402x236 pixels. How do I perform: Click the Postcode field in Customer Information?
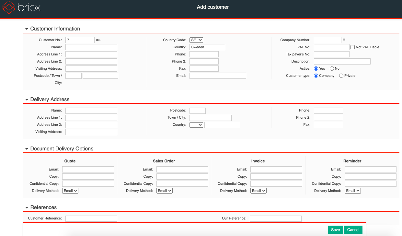pos(74,76)
